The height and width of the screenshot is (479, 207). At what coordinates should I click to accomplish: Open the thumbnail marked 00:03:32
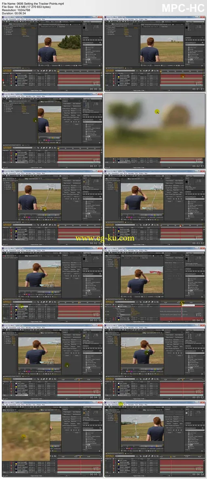(x=52, y=285)
